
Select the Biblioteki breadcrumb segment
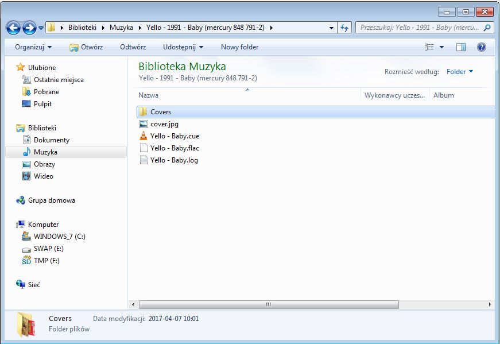pos(82,28)
